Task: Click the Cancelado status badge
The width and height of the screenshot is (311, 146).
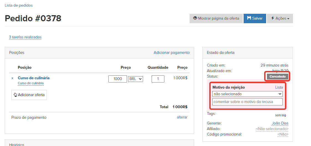Action: point(277,76)
